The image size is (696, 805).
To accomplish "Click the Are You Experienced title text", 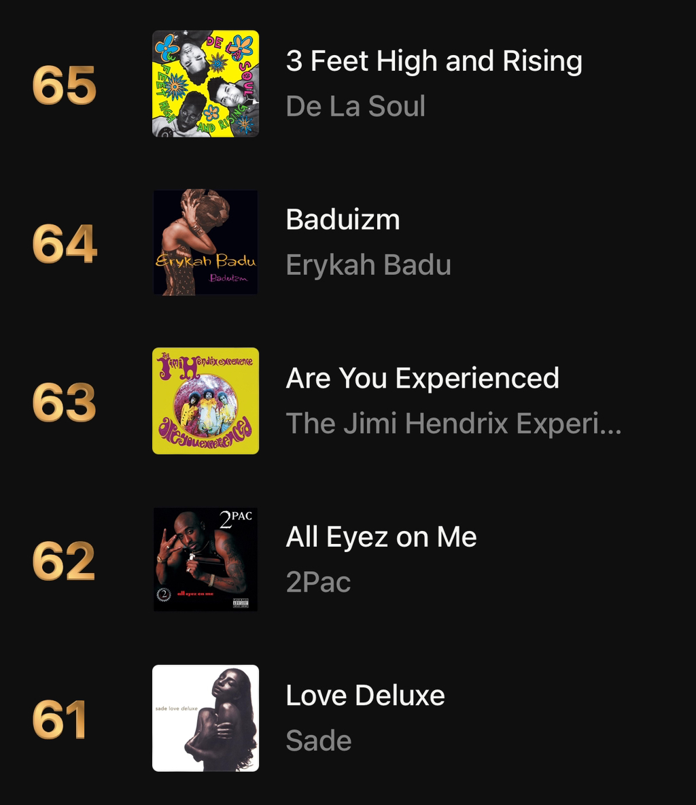I will pos(422,379).
